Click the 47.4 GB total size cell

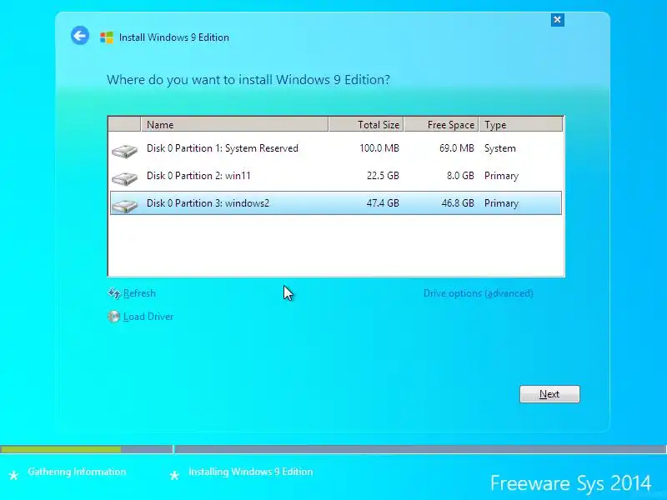383,203
